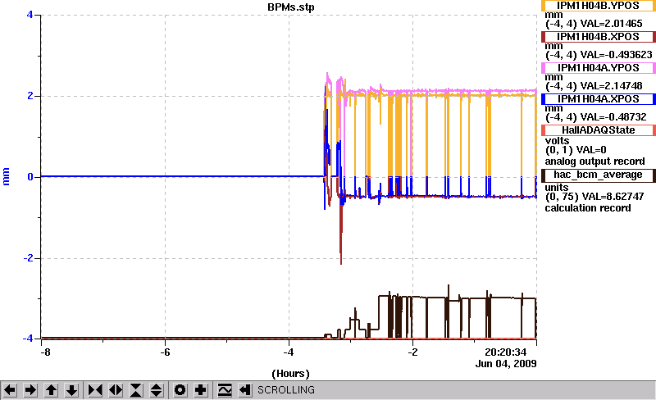The width and height of the screenshot is (656, 400).
Task: Pan the plot up with the up arrow
Action: 51,390
